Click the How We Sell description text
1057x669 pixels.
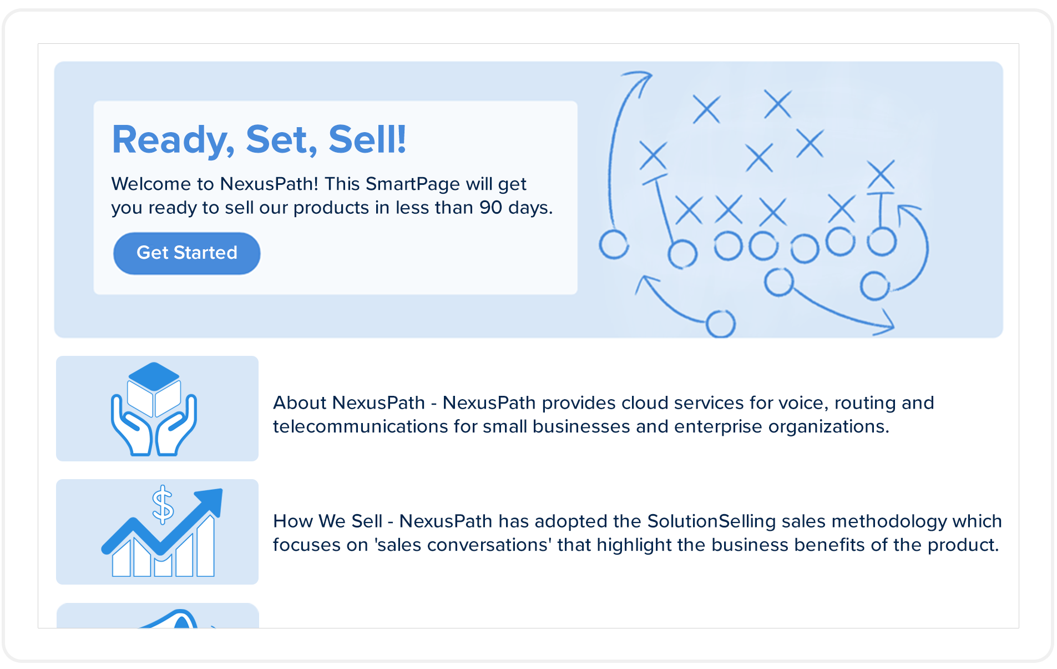pyautogui.click(x=638, y=533)
